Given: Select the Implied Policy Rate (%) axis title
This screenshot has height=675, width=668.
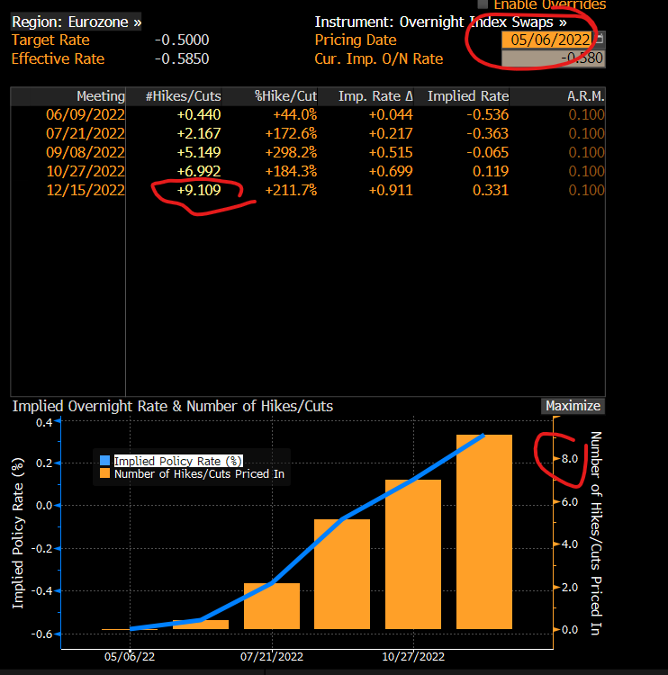Looking at the screenshot, I should pos(18,534).
